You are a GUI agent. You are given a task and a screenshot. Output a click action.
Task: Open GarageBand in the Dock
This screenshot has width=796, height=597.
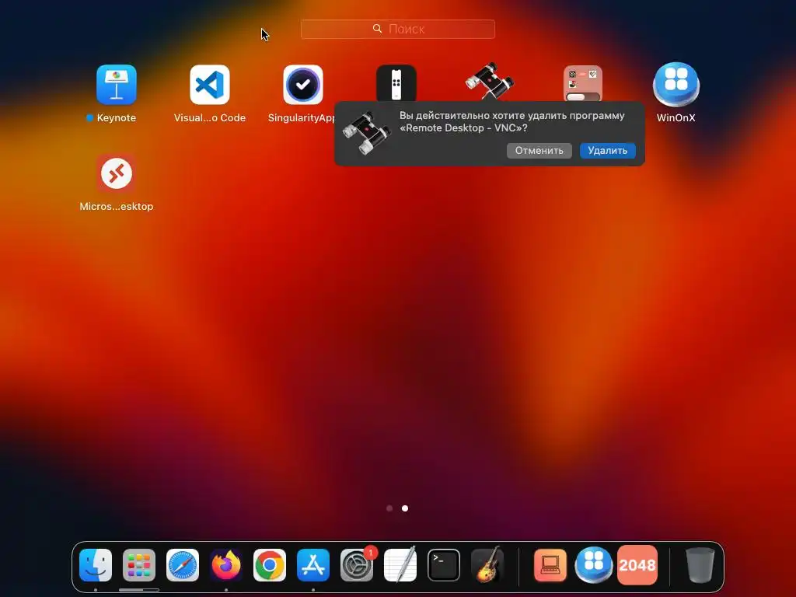coord(487,565)
